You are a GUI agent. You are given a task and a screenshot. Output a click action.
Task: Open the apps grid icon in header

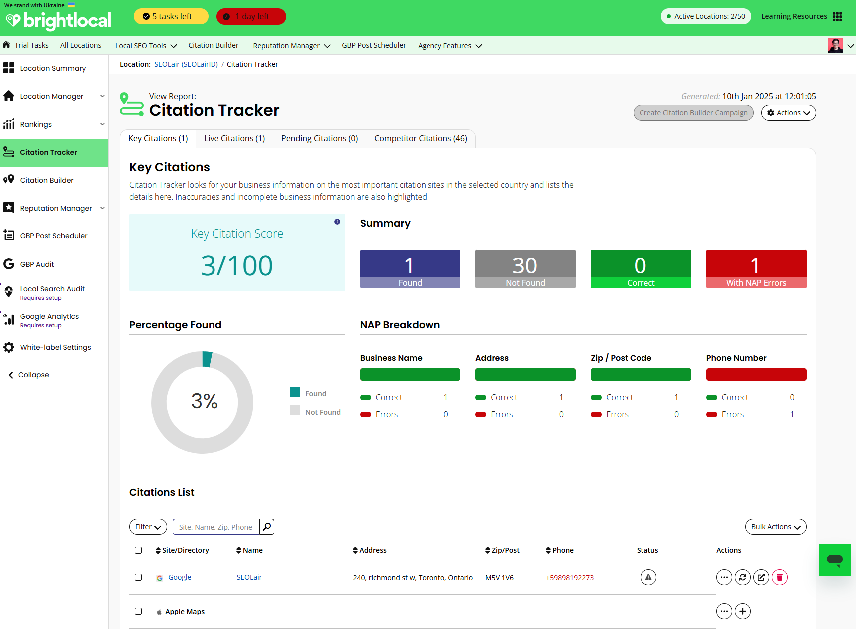pyautogui.click(x=837, y=17)
